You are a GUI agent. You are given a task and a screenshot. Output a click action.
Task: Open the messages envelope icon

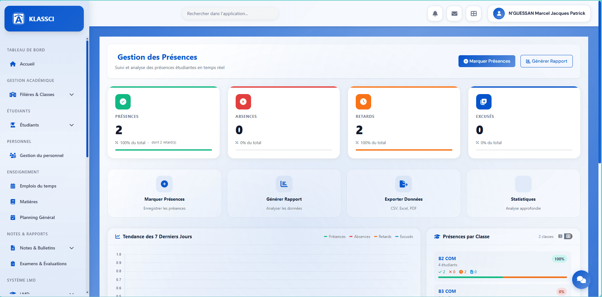[454, 13]
